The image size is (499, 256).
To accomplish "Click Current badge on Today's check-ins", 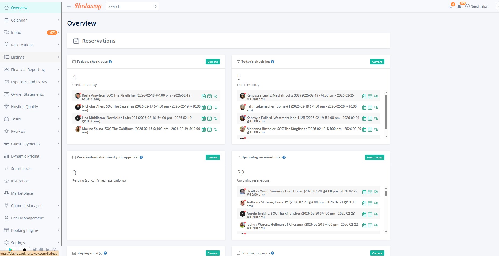I will [377, 62].
